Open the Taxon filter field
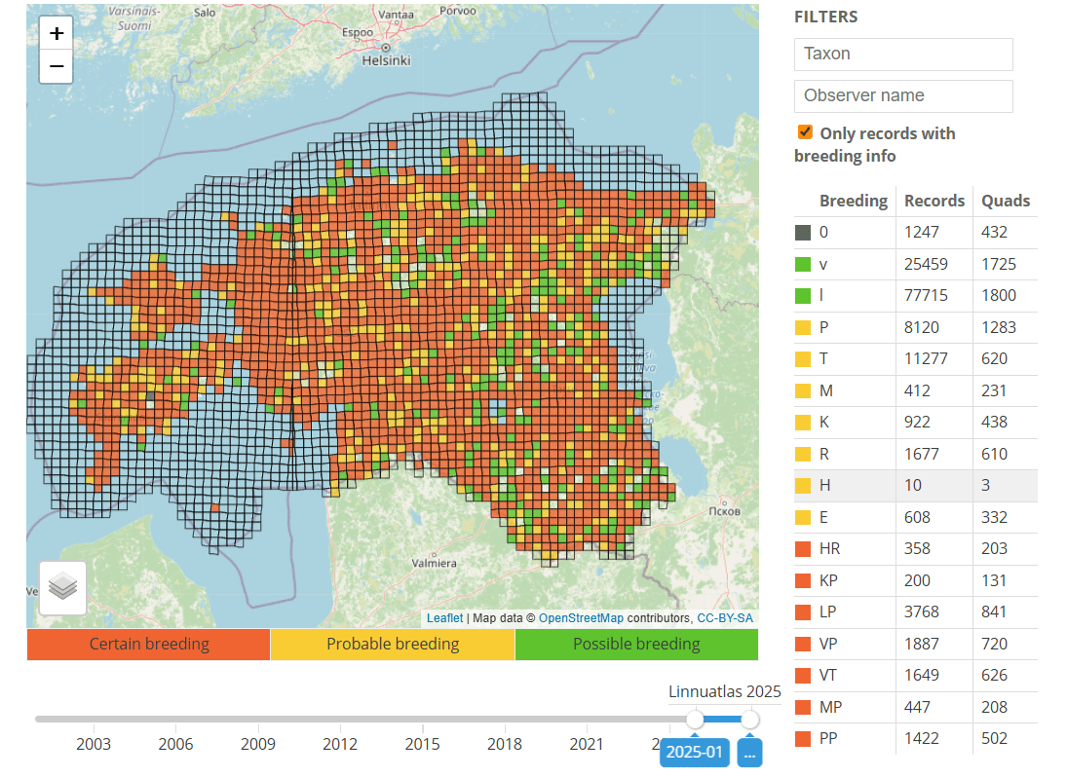This screenshot has height=778, width=1067. point(902,55)
